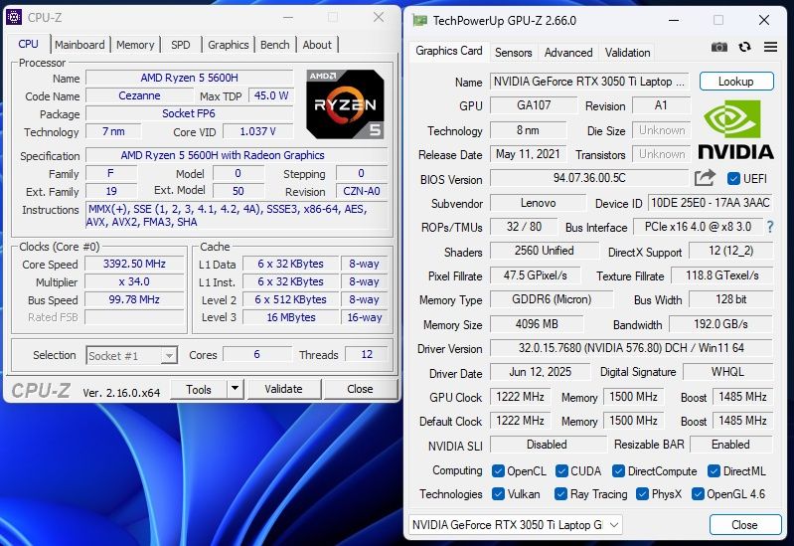Click the Bus Interface question mark icon
The image size is (794, 546).
770,227
